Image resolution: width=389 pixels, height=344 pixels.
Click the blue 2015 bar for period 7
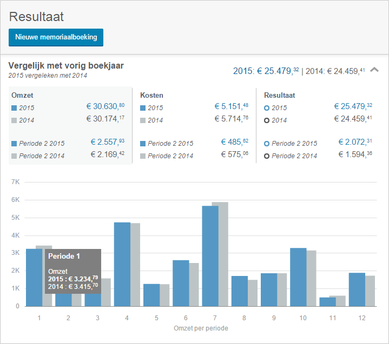[210, 256]
